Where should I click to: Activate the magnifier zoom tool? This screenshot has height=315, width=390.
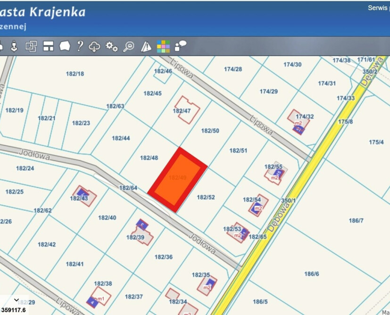127,46
